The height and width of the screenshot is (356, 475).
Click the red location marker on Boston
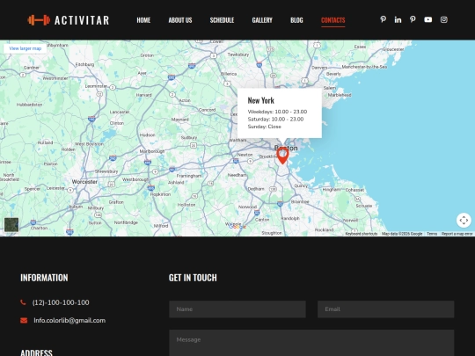pyautogui.click(x=282, y=156)
